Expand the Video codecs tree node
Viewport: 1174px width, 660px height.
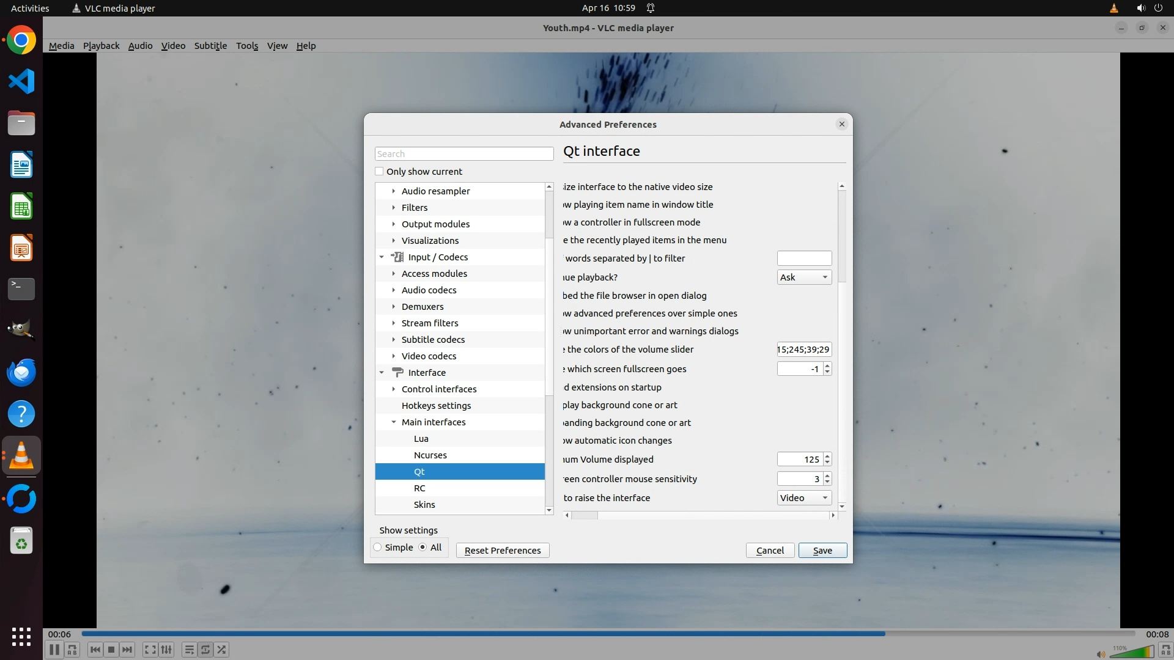coord(394,356)
